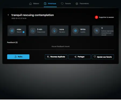Click the 'none' narration value
Image resolution: width=121 pixels, height=106 pixels.
[x=62, y=29]
